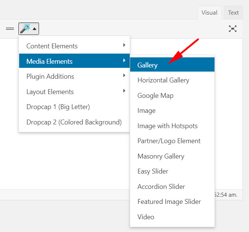Select the Media Elements menu entry
Screen dimensions: 249x232
pyautogui.click(x=74, y=61)
